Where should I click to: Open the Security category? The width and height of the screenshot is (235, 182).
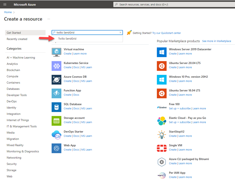tap(12, 164)
